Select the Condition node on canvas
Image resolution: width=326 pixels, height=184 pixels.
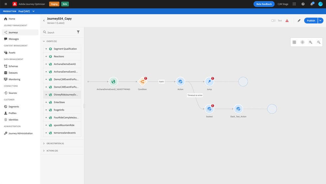(142, 82)
